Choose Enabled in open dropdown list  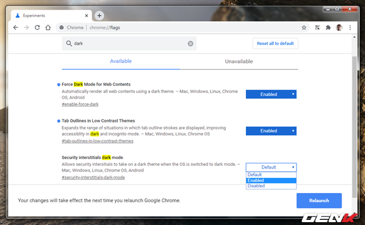(271, 181)
